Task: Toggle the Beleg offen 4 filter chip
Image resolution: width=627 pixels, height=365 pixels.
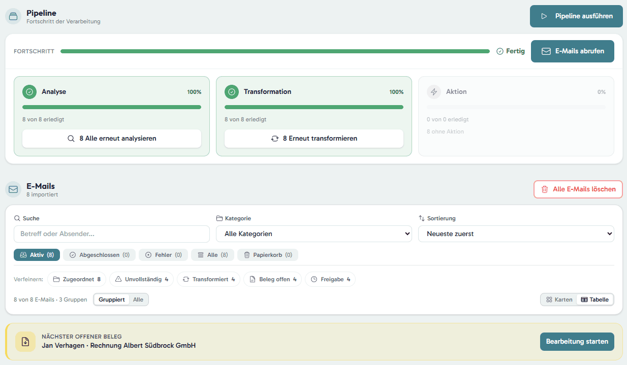Action: coord(272,279)
